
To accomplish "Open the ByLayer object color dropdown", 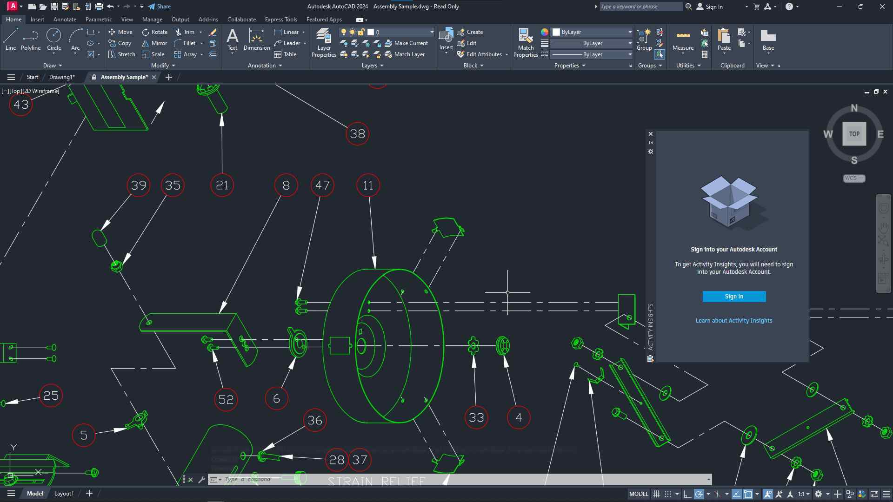I will click(x=630, y=32).
